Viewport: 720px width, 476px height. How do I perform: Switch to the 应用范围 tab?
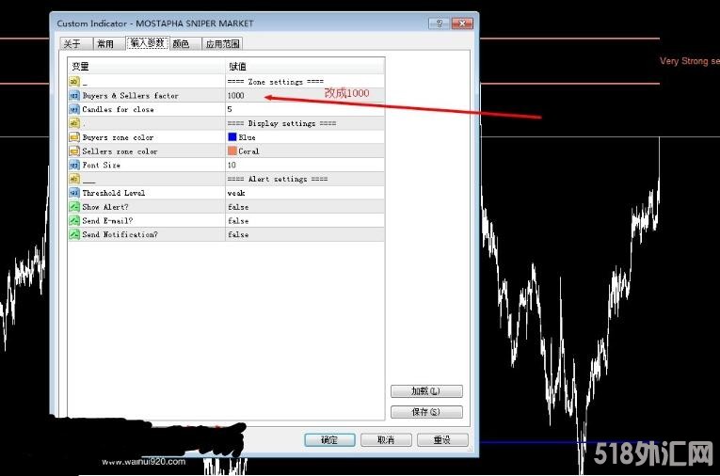(222, 43)
